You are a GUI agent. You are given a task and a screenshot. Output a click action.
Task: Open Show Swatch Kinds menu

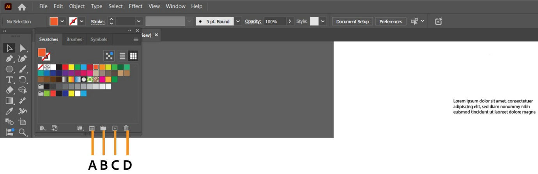(80, 128)
